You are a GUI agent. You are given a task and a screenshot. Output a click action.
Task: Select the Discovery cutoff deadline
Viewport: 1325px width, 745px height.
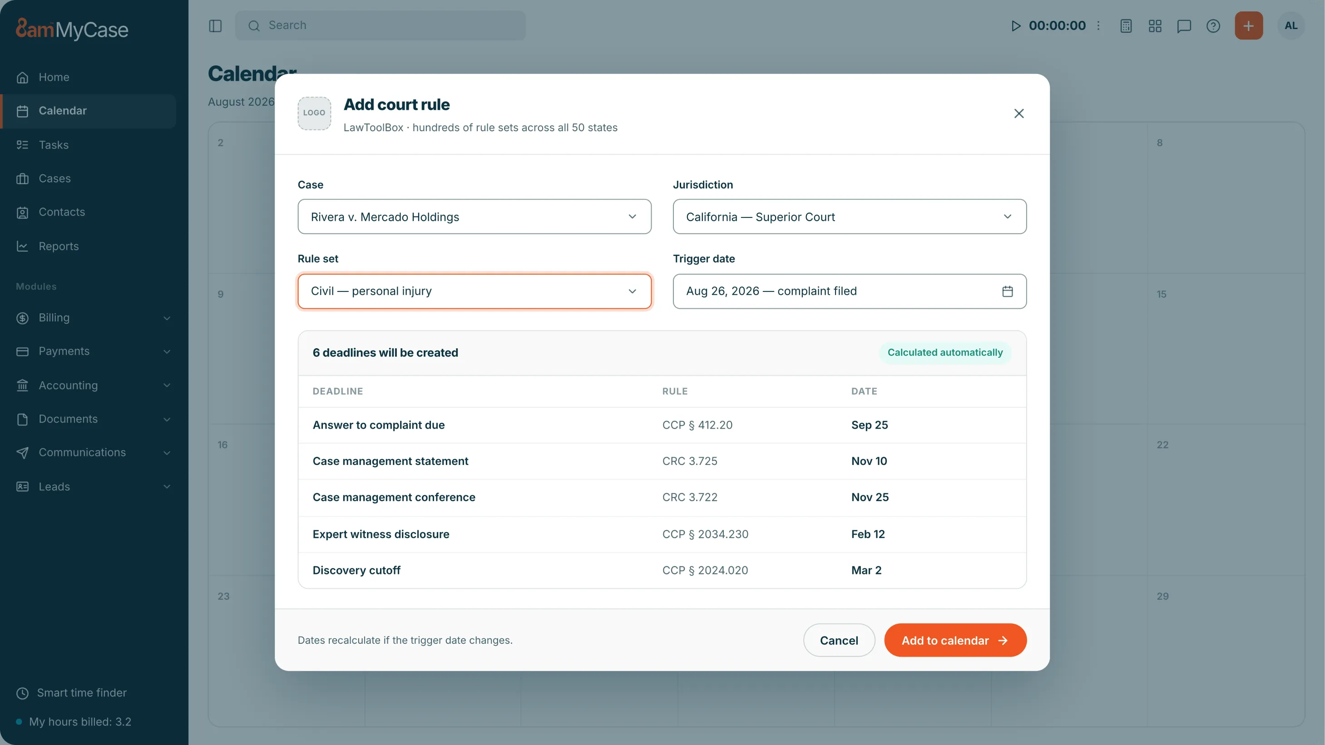click(x=356, y=570)
